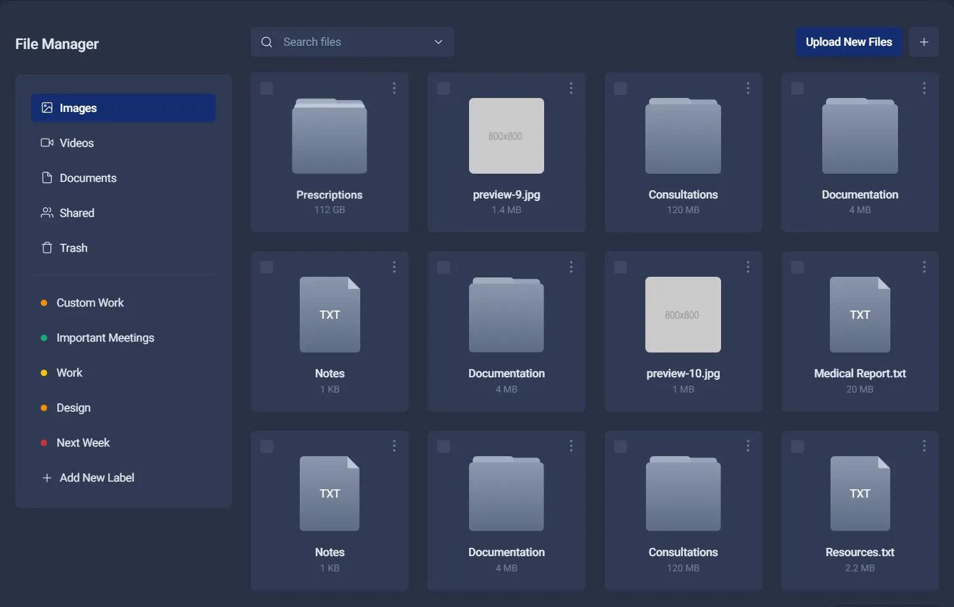The height and width of the screenshot is (607, 954).
Task: Open the three-dot menu on the preview-9.jpg card
Action: 572,88
